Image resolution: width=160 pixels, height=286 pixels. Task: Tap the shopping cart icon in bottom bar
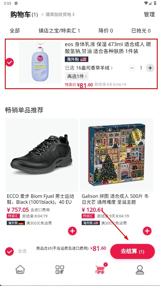click(100, 269)
